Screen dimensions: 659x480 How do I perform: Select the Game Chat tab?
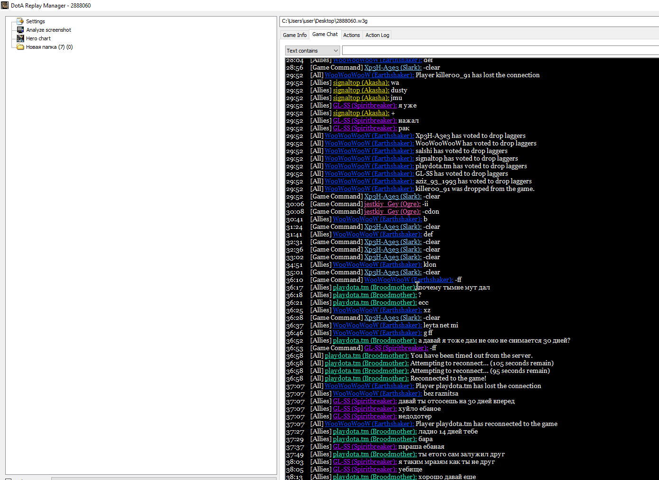click(325, 34)
